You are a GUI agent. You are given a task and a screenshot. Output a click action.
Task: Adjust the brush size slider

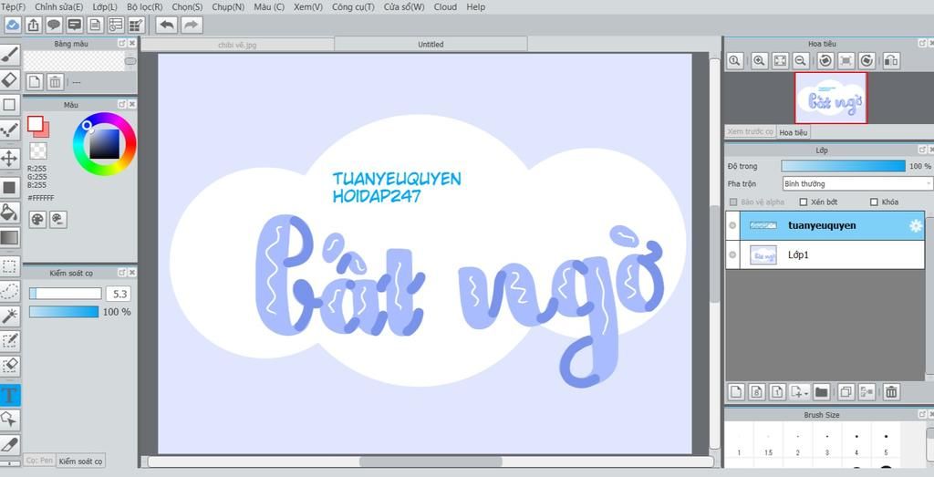coord(66,294)
